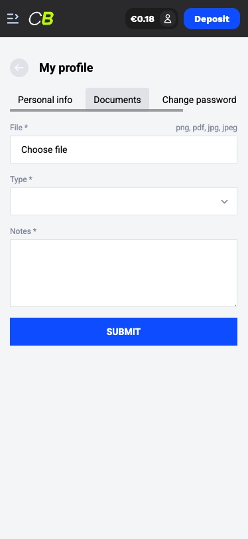Click the back arrow beside My profile
This screenshot has height=539, width=248.
[19, 68]
